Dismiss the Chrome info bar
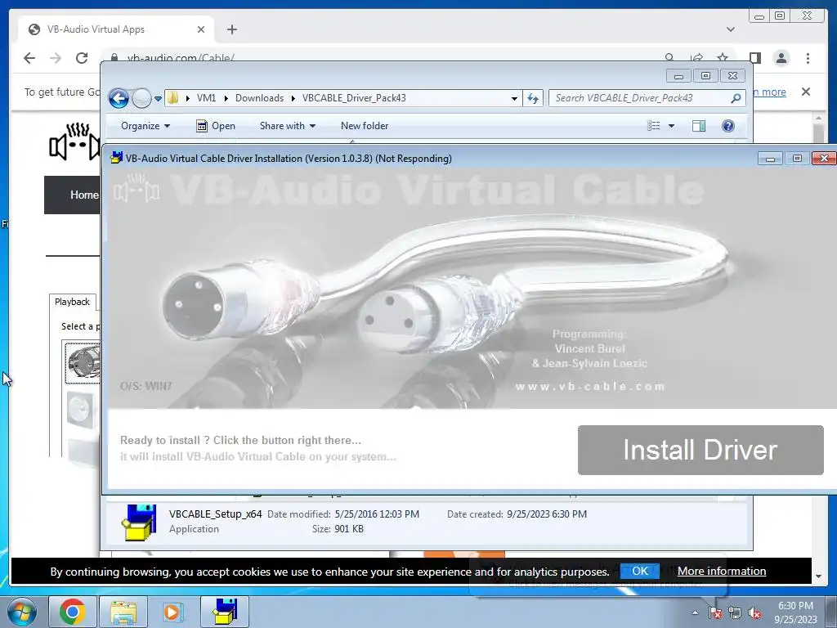837x628 pixels. point(806,92)
